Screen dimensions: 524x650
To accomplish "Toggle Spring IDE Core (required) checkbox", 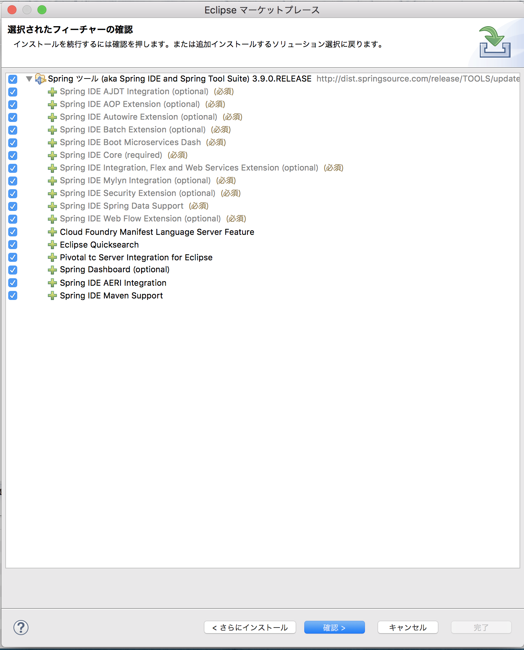I will 13,155.
